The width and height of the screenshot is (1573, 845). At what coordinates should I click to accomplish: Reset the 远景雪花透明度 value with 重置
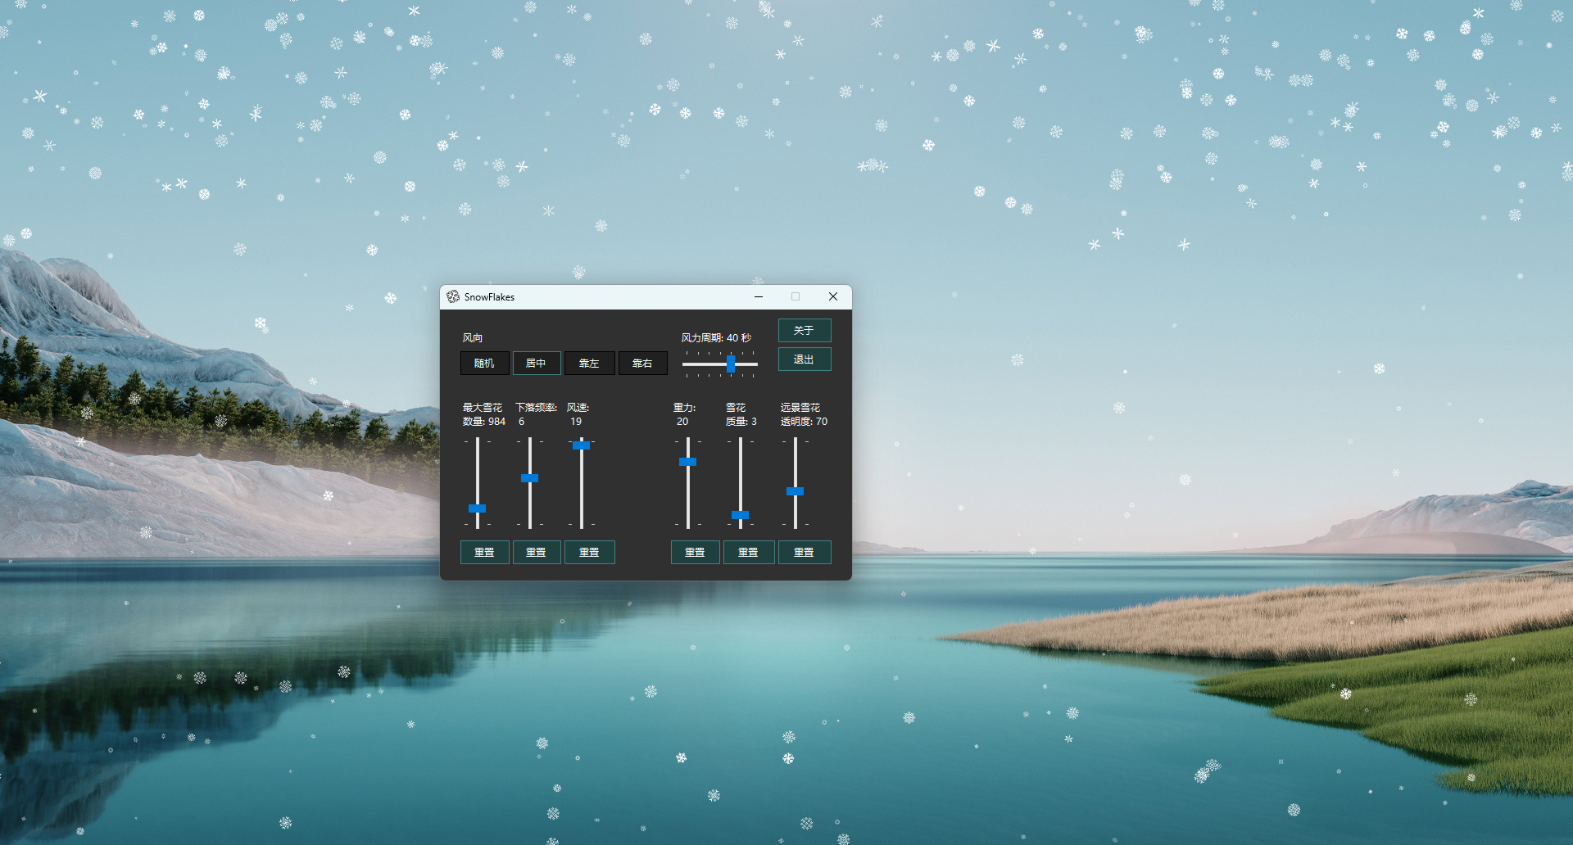coord(805,552)
